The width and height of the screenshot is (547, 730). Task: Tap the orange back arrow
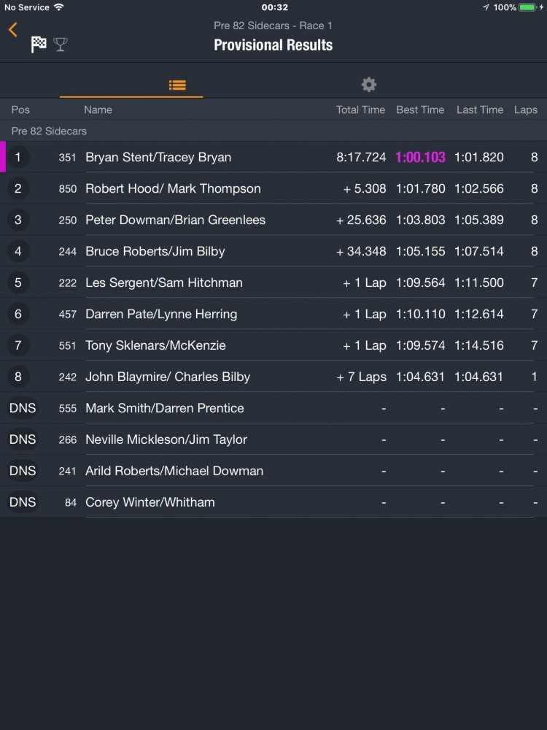pyautogui.click(x=12, y=29)
